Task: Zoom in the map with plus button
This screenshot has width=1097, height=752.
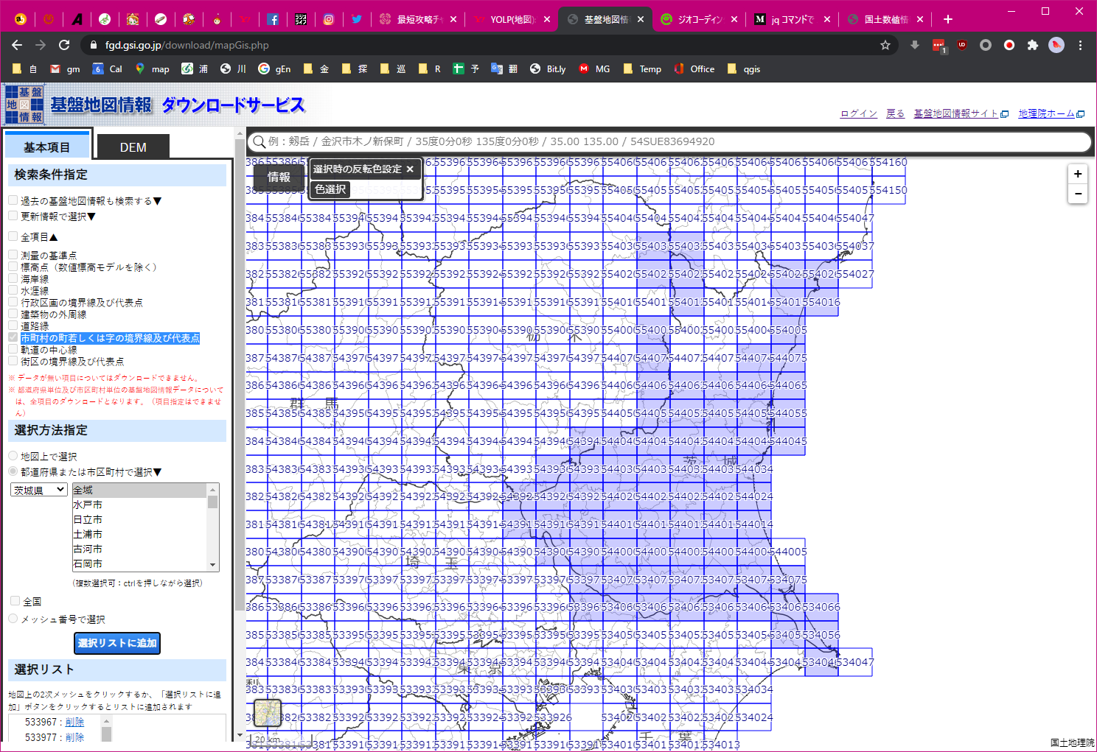Action: point(1077,175)
